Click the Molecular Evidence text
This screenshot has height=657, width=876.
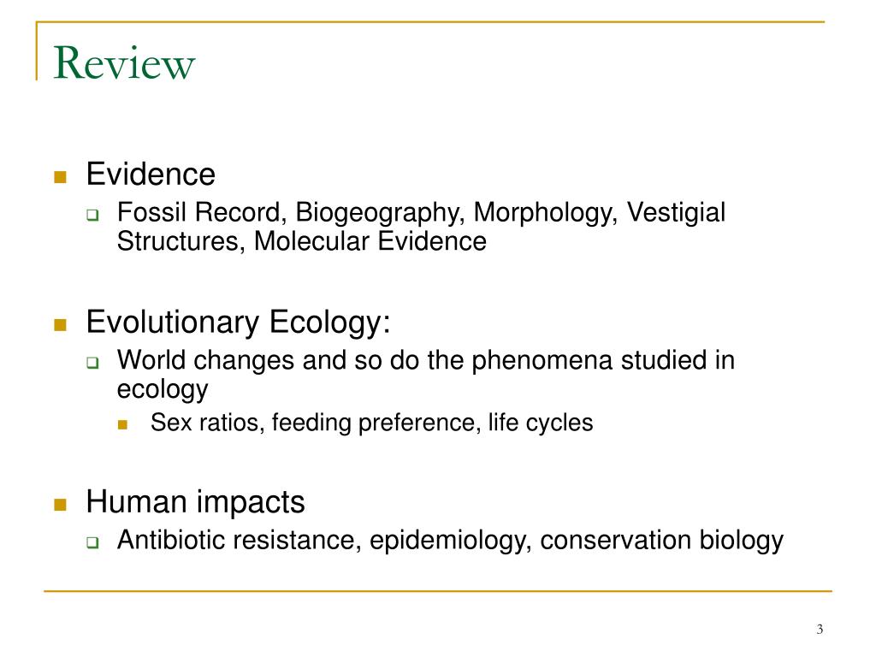[x=370, y=241]
